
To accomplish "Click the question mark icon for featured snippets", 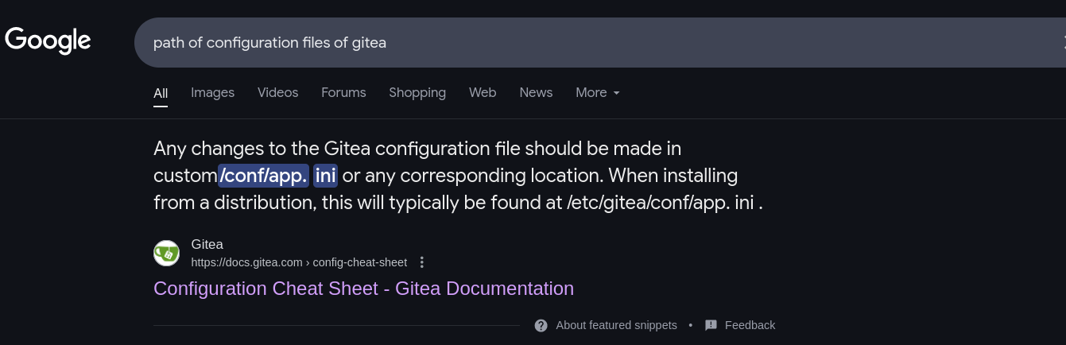I will click(541, 325).
